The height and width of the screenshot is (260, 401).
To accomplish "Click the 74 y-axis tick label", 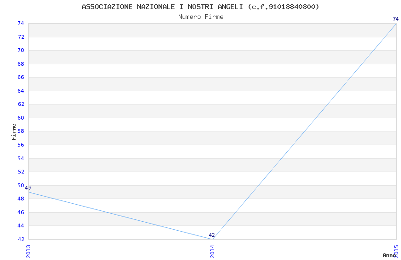I will pos(21,23).
